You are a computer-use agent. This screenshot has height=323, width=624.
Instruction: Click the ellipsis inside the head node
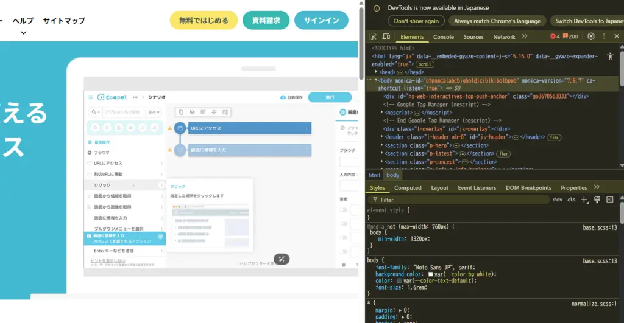tap(400, 72)
